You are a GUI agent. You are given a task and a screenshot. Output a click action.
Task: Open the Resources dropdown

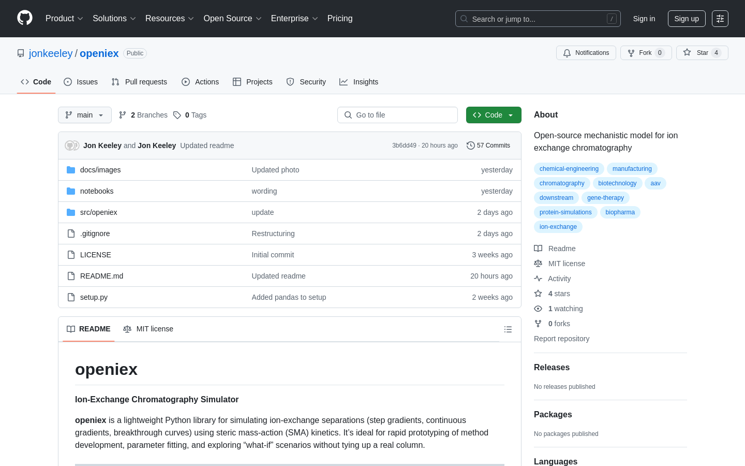pos(170,19)
